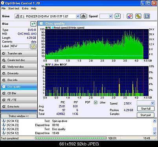Click the Start full button
158x147 pixels.
(146, 109)
